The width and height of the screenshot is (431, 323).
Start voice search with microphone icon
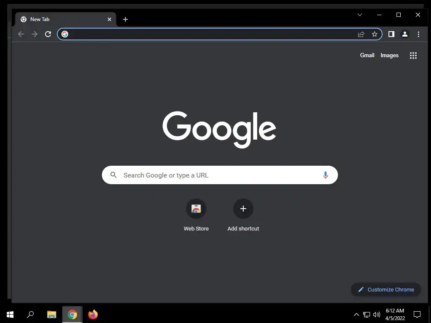(325, 175)
